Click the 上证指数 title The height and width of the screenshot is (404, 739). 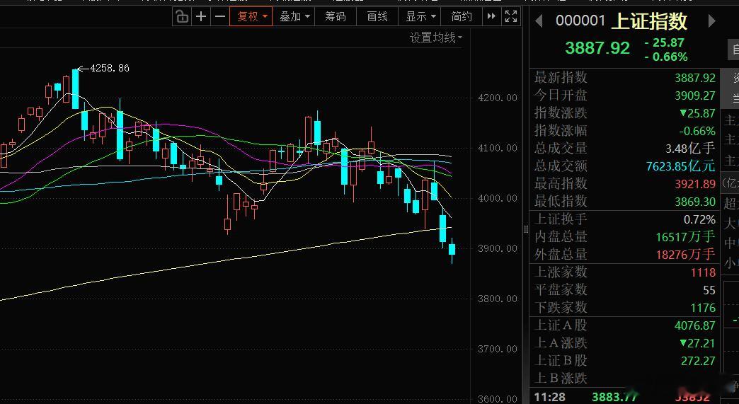point(649,21)
